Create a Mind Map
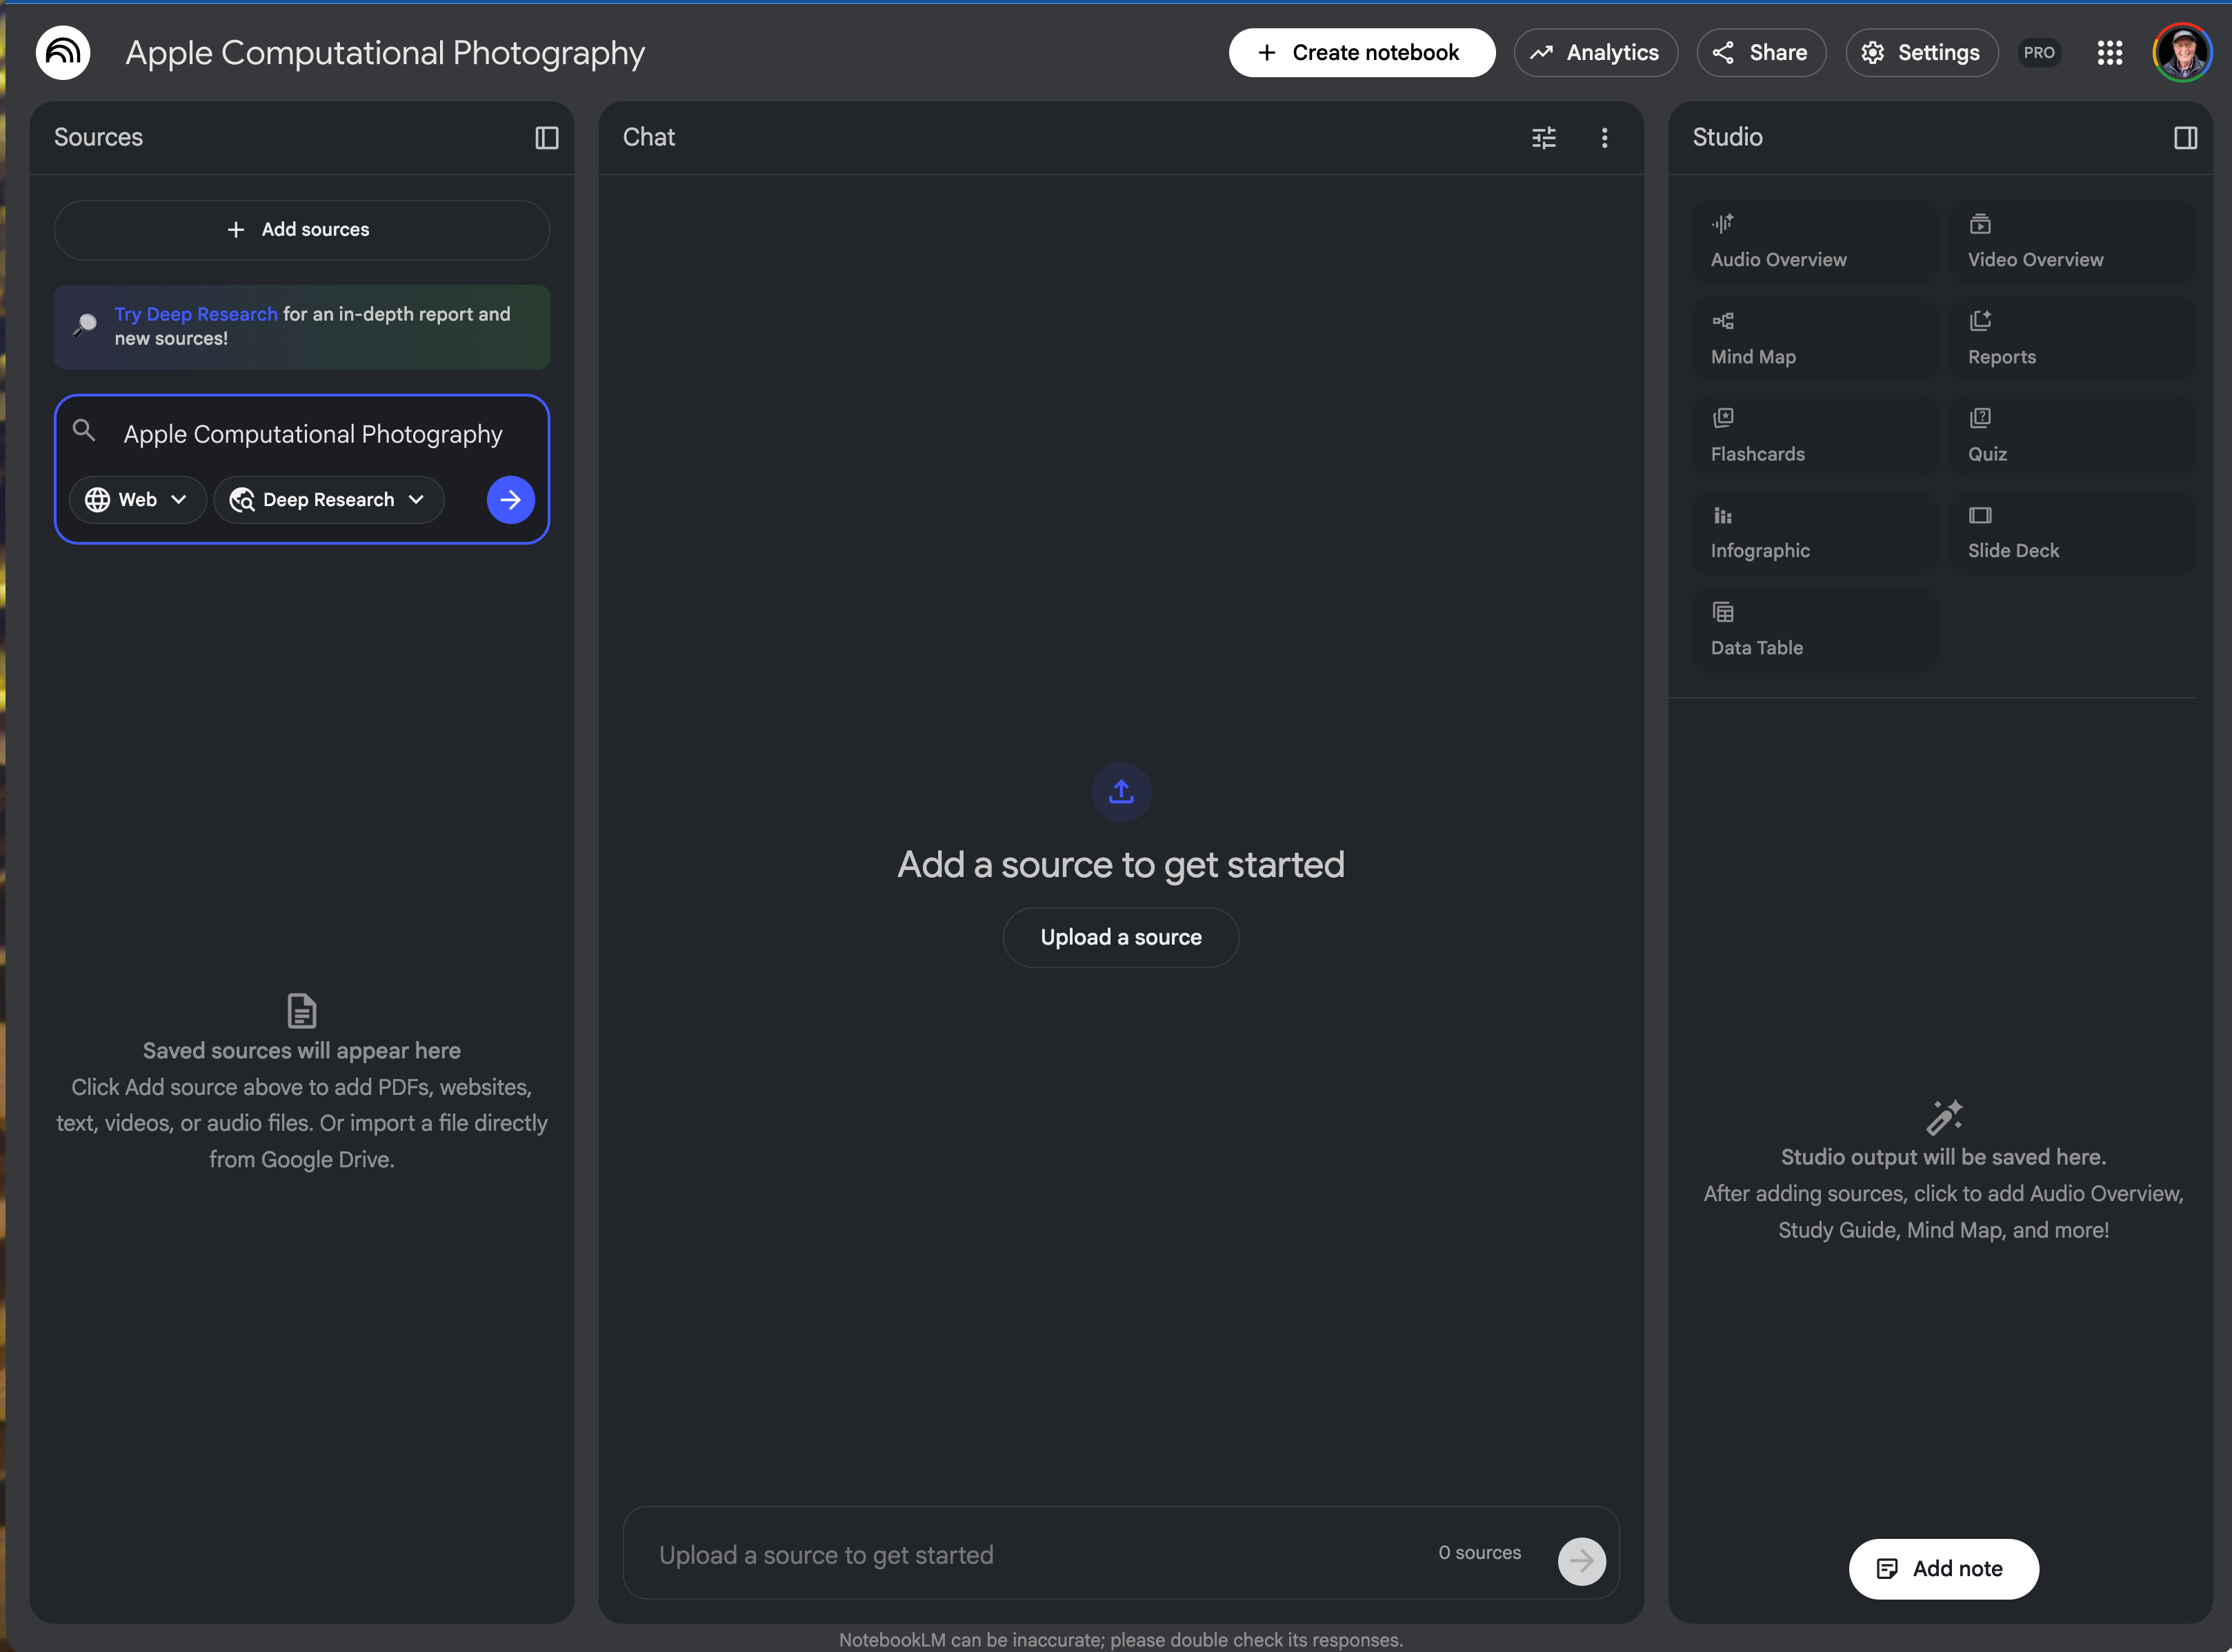 tap(1815, 338)
